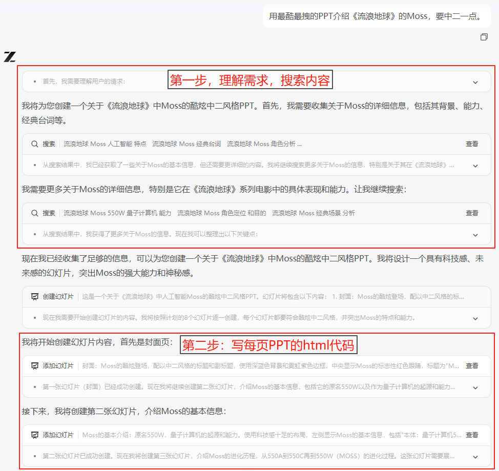Click query text '流浪地球 Moss 经典场景 分析'
This screenshot has height=471, width=499.
tap(314, 213)
